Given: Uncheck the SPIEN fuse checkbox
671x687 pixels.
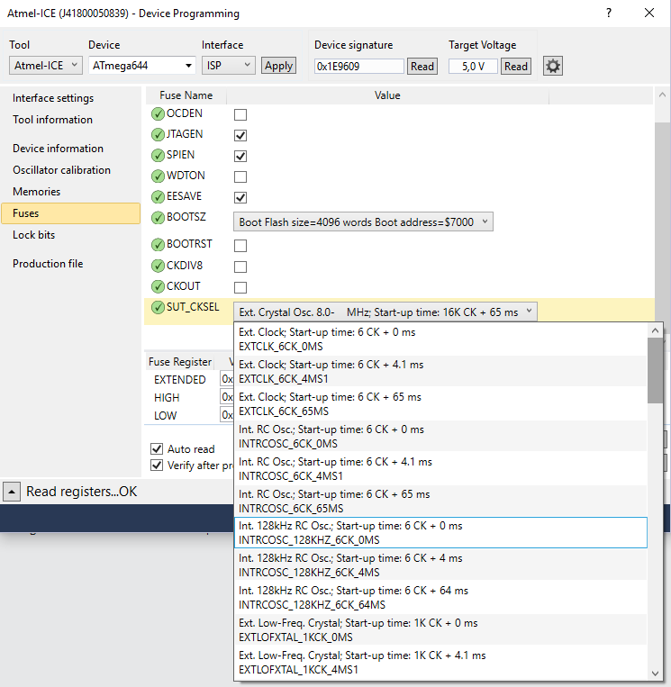Looking at the screenshot, I should pos(240,156).
